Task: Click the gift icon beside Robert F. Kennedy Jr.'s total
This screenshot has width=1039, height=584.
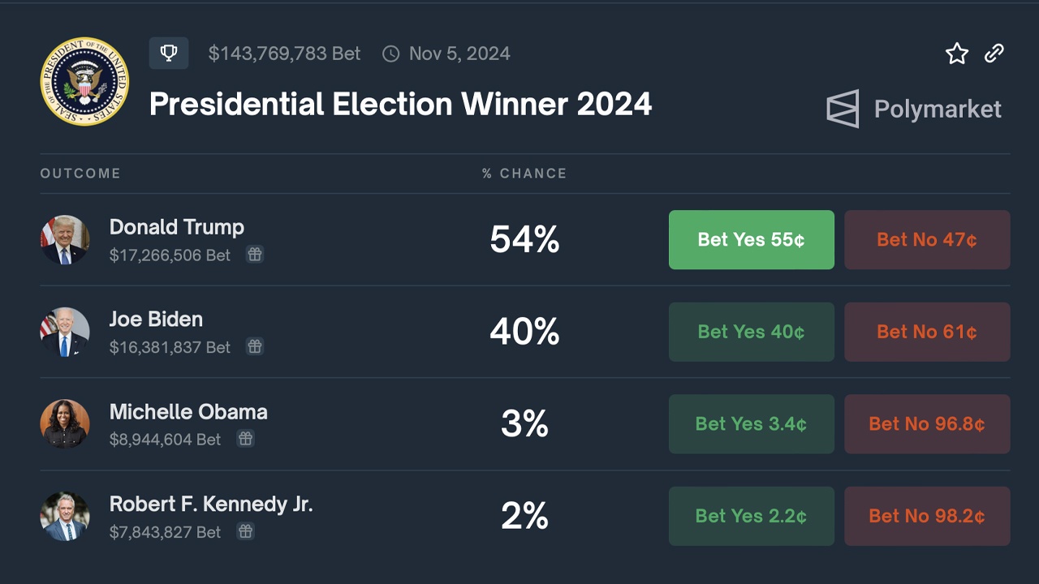Action: coord(245,531)
